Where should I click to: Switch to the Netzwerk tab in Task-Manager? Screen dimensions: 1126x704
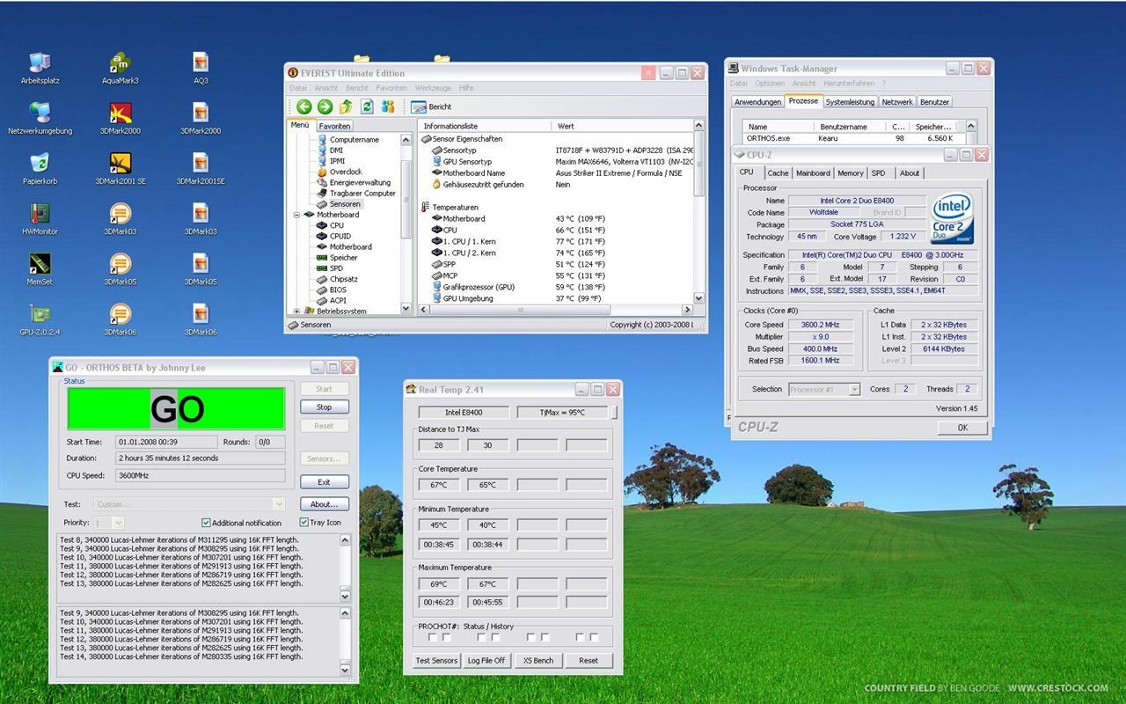point(897,102)
